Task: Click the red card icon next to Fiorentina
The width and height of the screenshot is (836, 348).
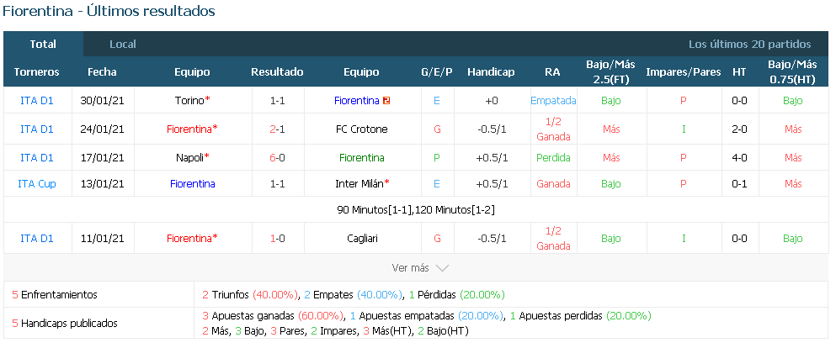Action: 386,101
